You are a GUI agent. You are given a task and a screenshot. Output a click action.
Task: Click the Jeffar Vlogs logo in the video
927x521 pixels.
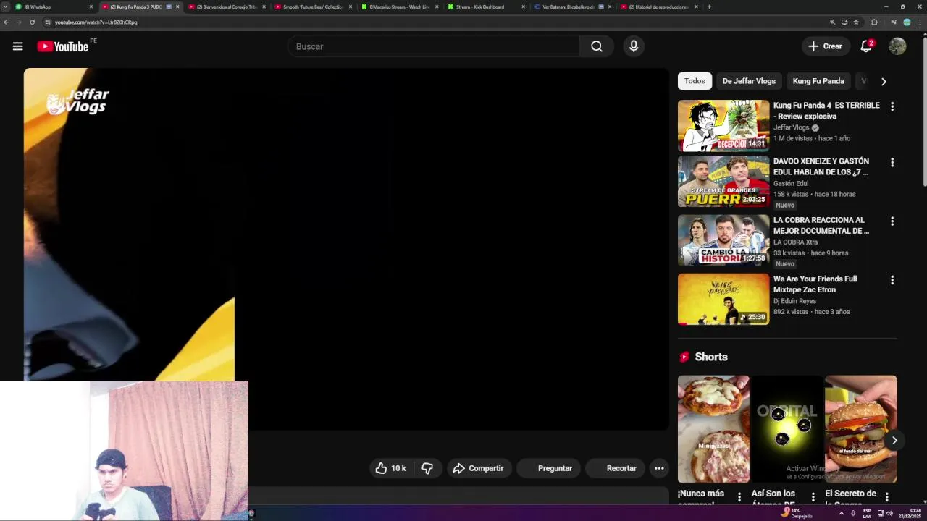pyautogui.click(x=77, y=102)
